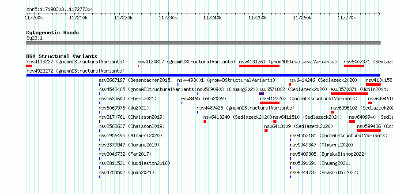Click nsv4122202 gnomAD variant label
Viewport: 393px width, 194px height.
coord(309,99)
